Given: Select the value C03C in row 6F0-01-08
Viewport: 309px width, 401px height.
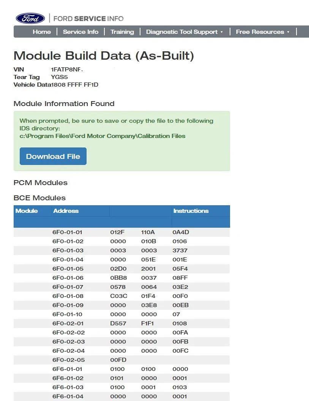Looking at the screenshot, I should point(119,296).
